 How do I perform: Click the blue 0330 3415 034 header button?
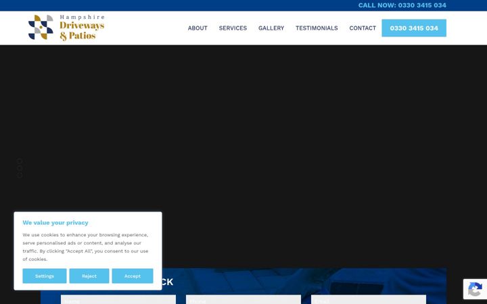click(x=414, y=28)
